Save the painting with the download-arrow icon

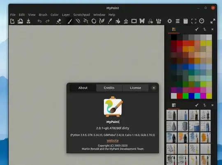coord(28,21)
